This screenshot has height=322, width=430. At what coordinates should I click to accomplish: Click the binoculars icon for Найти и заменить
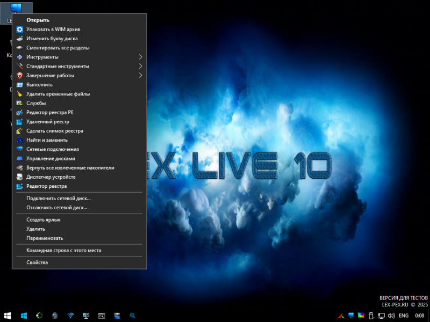pyautogui.click(x=20, y=140)
